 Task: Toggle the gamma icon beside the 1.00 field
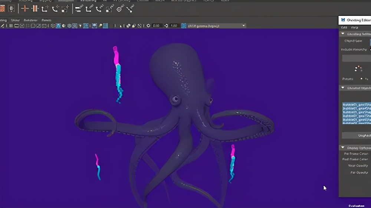pos(167,26)
